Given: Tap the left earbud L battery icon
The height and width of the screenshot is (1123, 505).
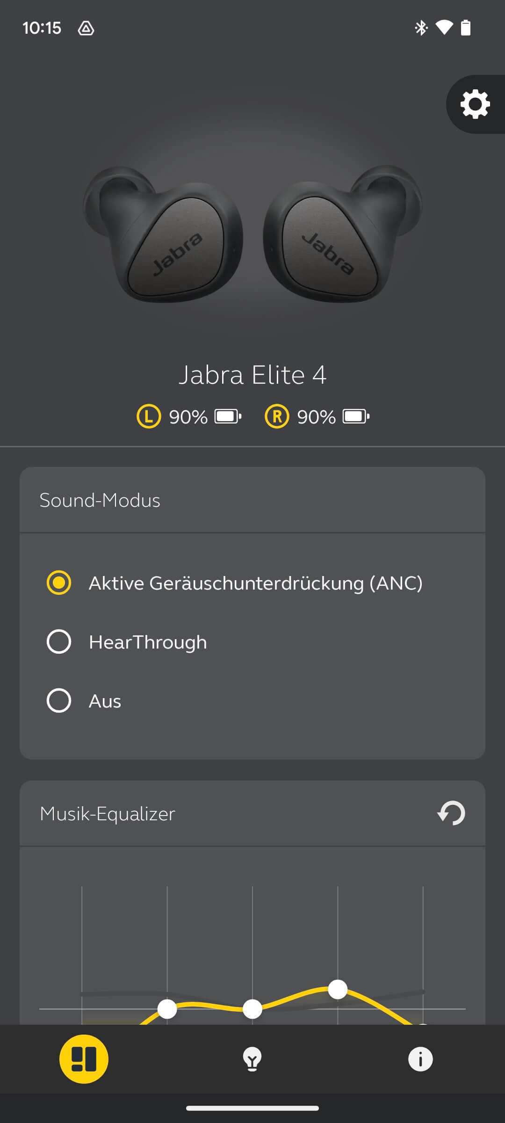Looking at the screenshot, I should 228,416.
